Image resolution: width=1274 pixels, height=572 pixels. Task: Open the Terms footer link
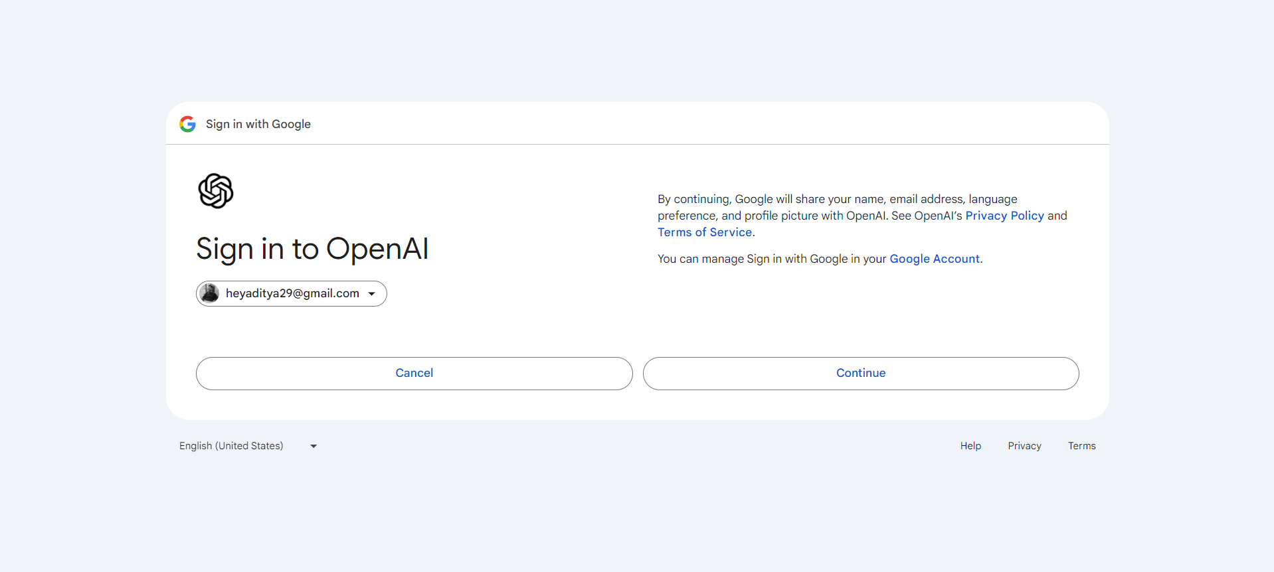coord(1081,446)
